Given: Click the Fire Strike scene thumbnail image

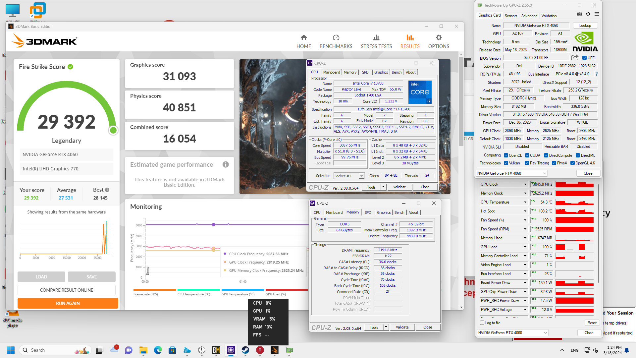Looking at the screenshot, I should [x=273, y=127].
